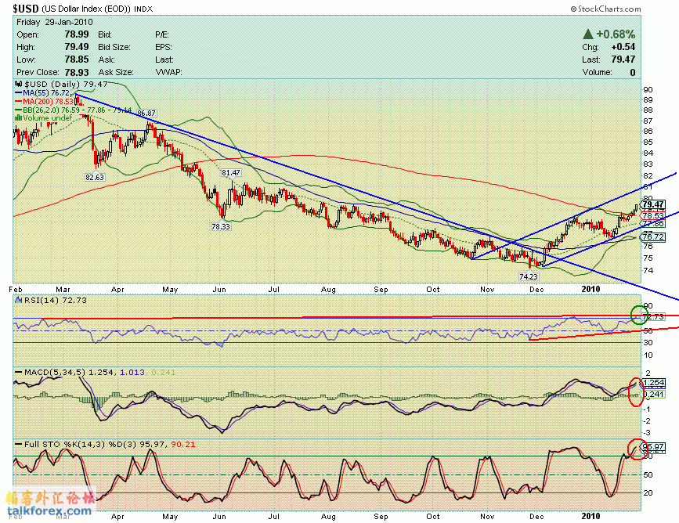
Task: Click the Sep label under the price chart
Action: [381, 289]
